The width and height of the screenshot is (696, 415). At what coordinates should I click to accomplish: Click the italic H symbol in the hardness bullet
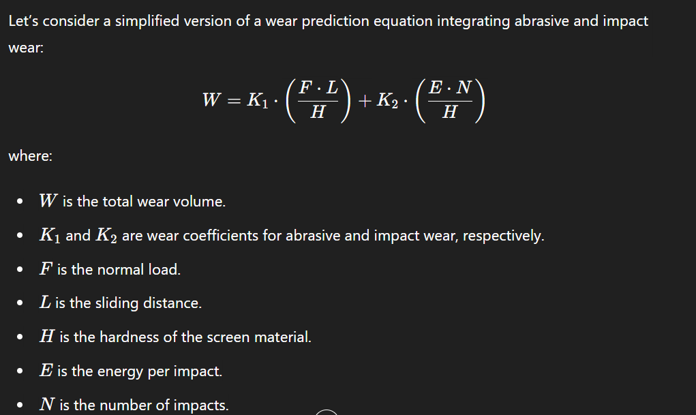48,337
